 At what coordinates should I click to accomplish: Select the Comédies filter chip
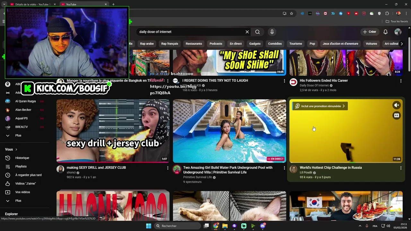click(275, 44)
